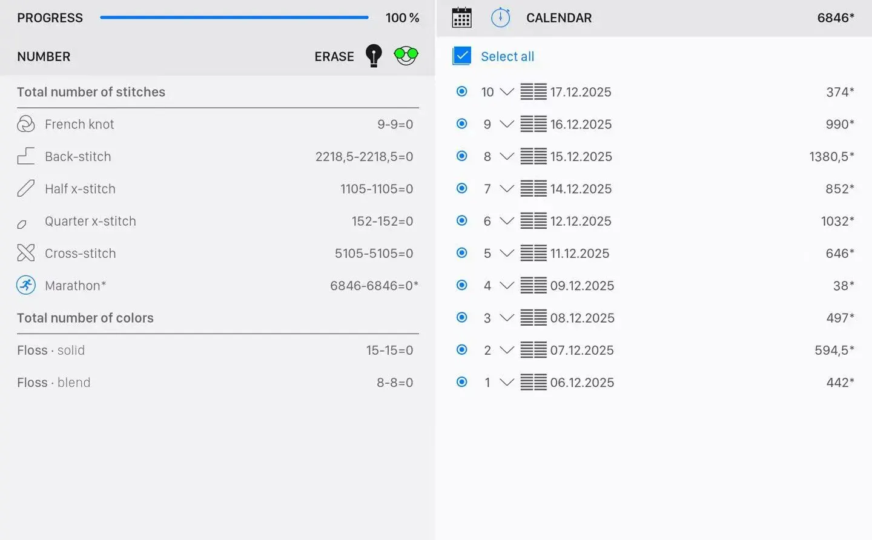
Task: Click the CALENDAR header label
Action: (x=559, y=18)
